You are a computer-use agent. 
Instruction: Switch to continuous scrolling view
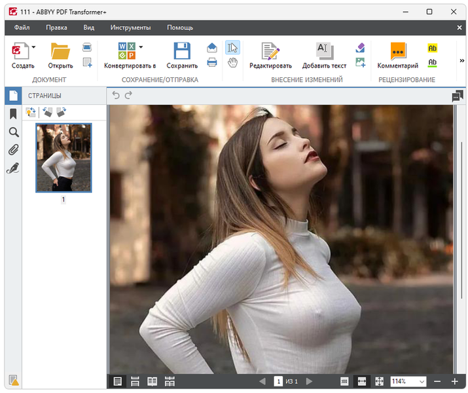pyautogui.click(x=135, y=381)
